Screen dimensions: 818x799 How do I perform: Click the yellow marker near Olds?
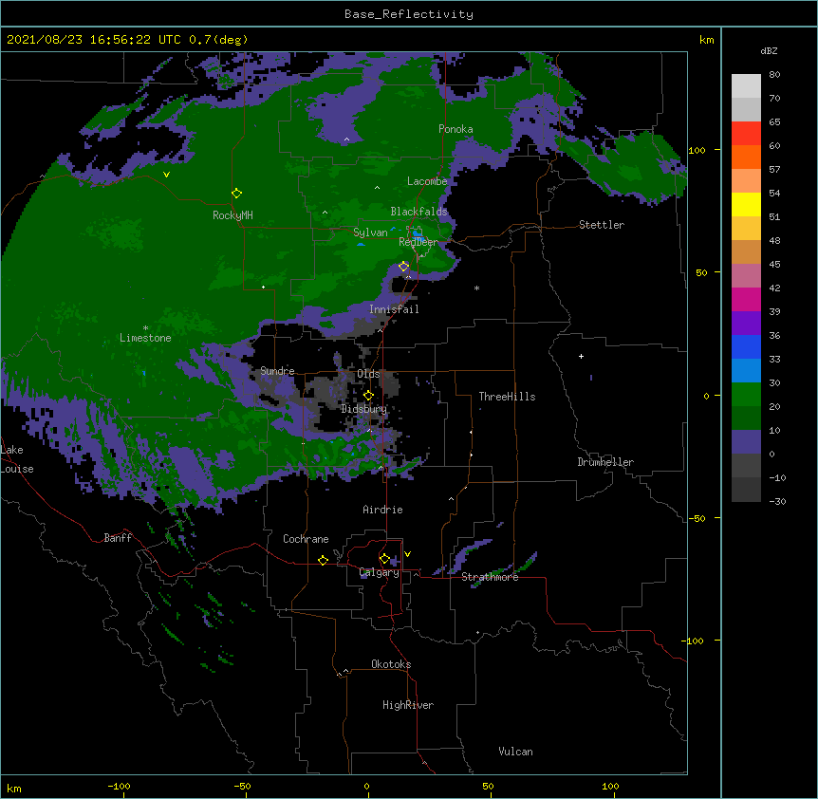(x=368, y=395)
